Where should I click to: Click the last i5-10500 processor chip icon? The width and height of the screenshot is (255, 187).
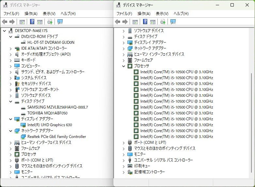[x=136, y=137]
